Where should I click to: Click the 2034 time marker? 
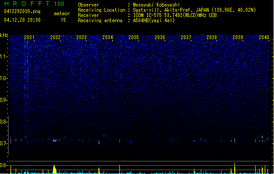(108, 37)
